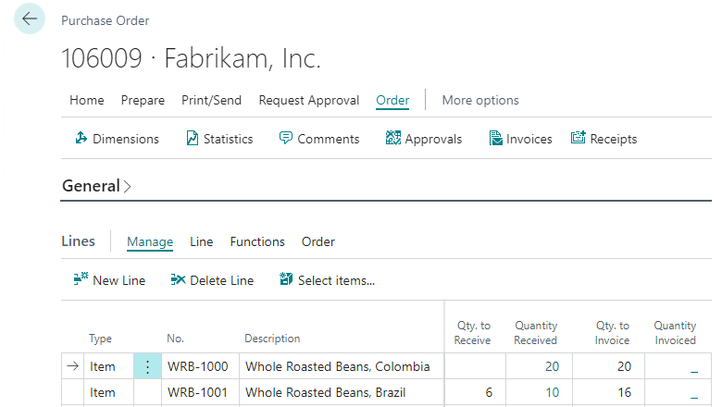View posted Receipts
Viewport: 722px width, 407px height.
[x=604, y=139]
